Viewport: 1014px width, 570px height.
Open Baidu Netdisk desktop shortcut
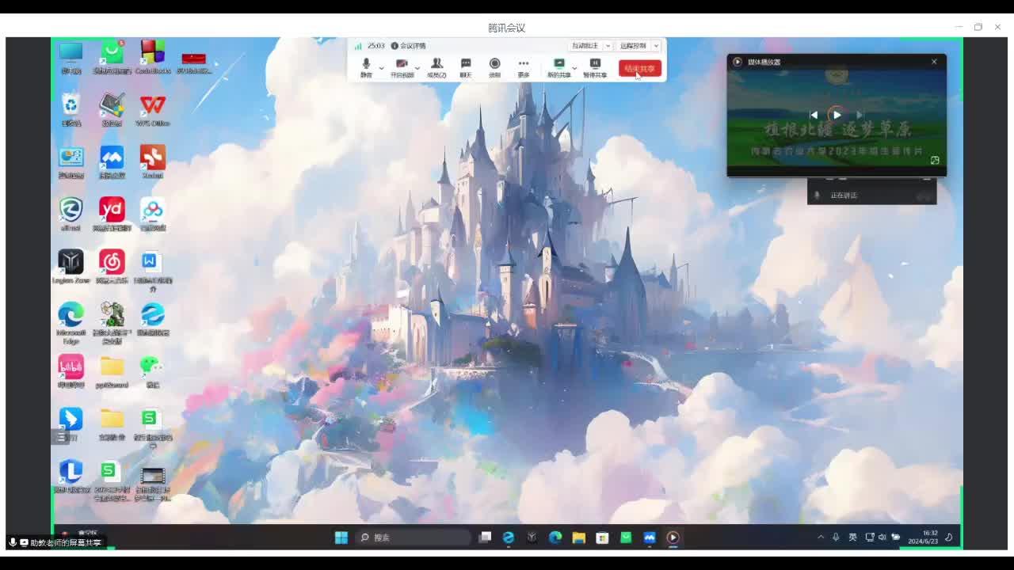(153, 214)
